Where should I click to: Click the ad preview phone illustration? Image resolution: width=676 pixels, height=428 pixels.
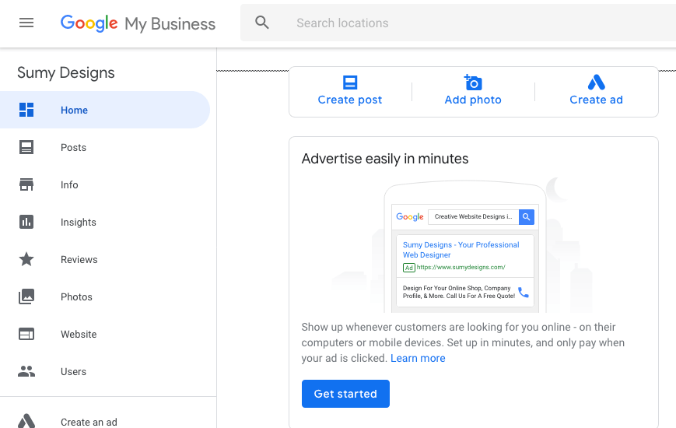(464, 246)
